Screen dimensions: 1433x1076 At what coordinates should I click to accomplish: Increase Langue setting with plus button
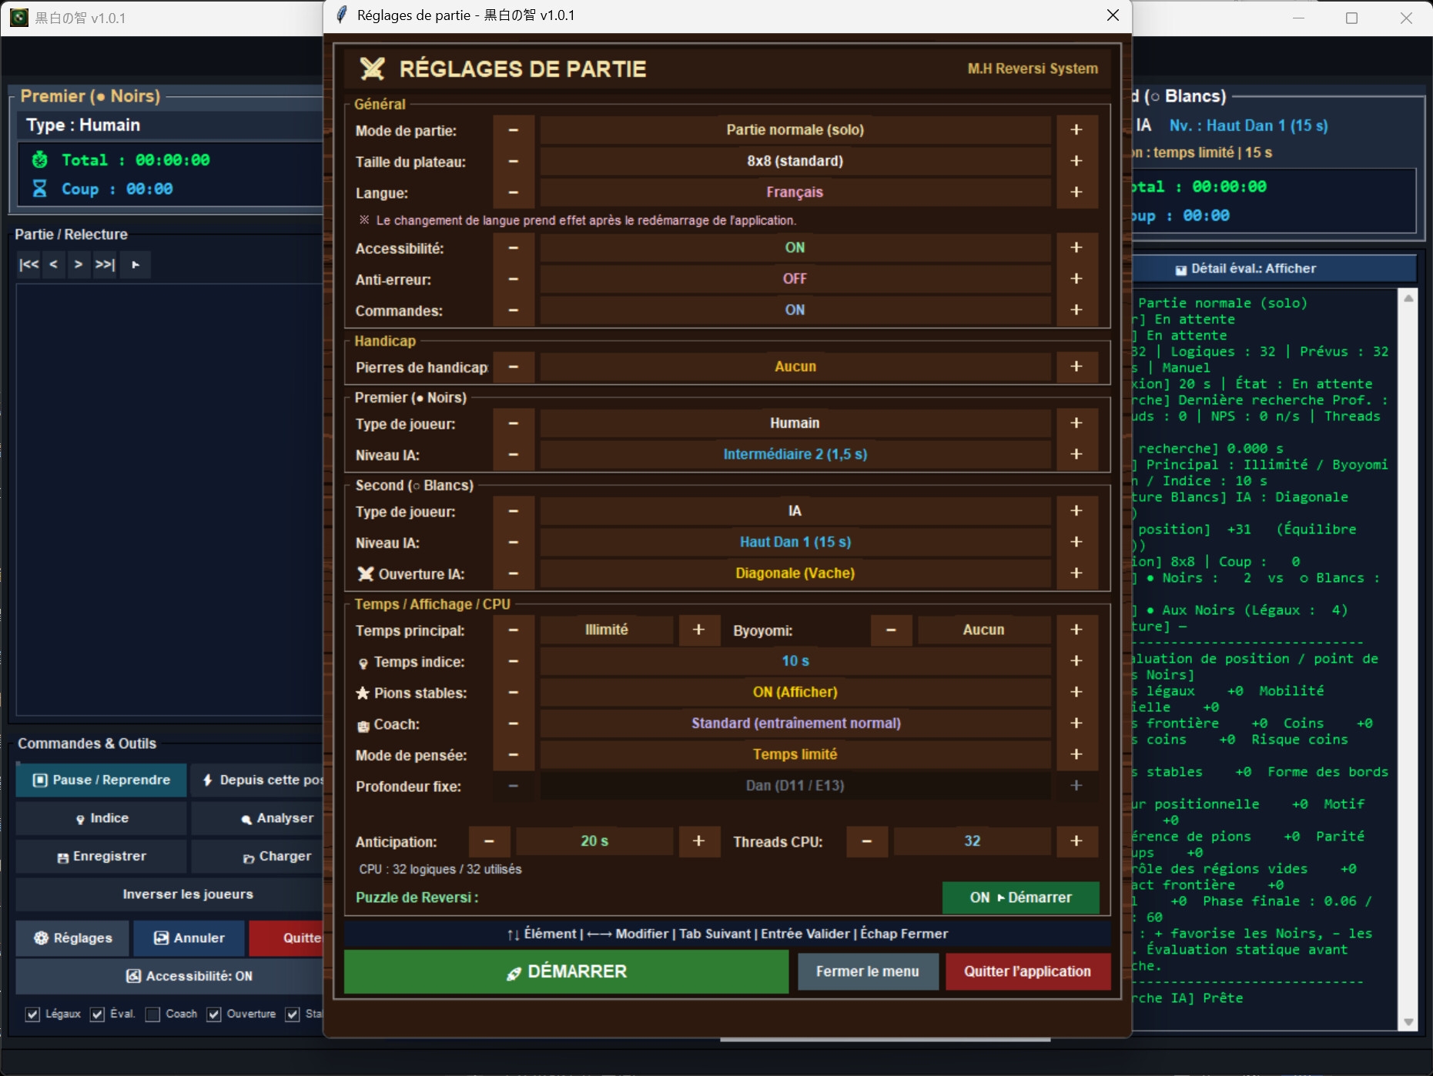[1076, 192]
